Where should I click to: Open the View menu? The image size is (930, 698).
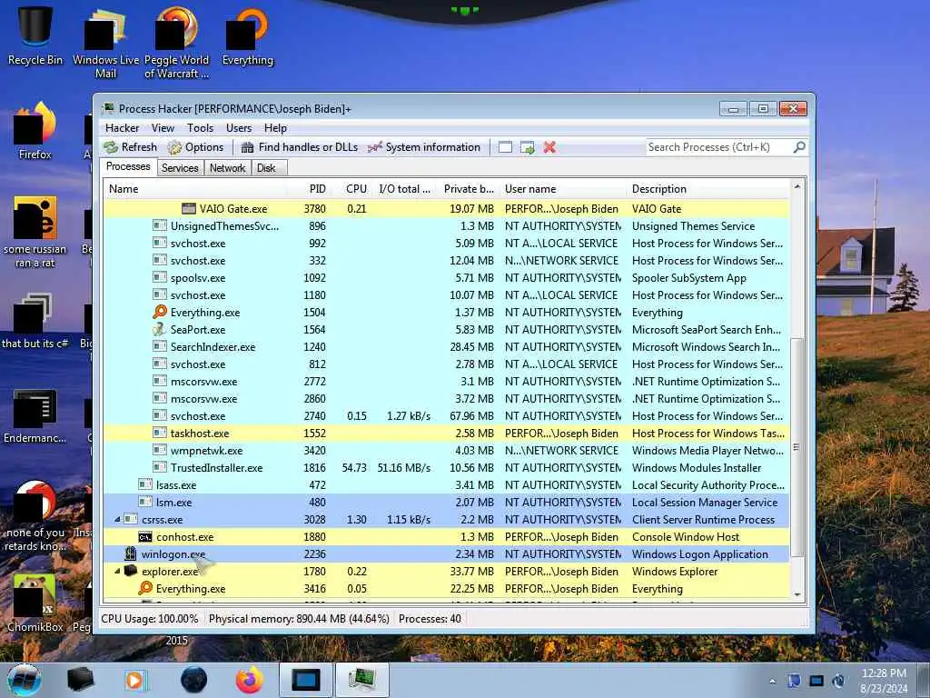point(163,127)
